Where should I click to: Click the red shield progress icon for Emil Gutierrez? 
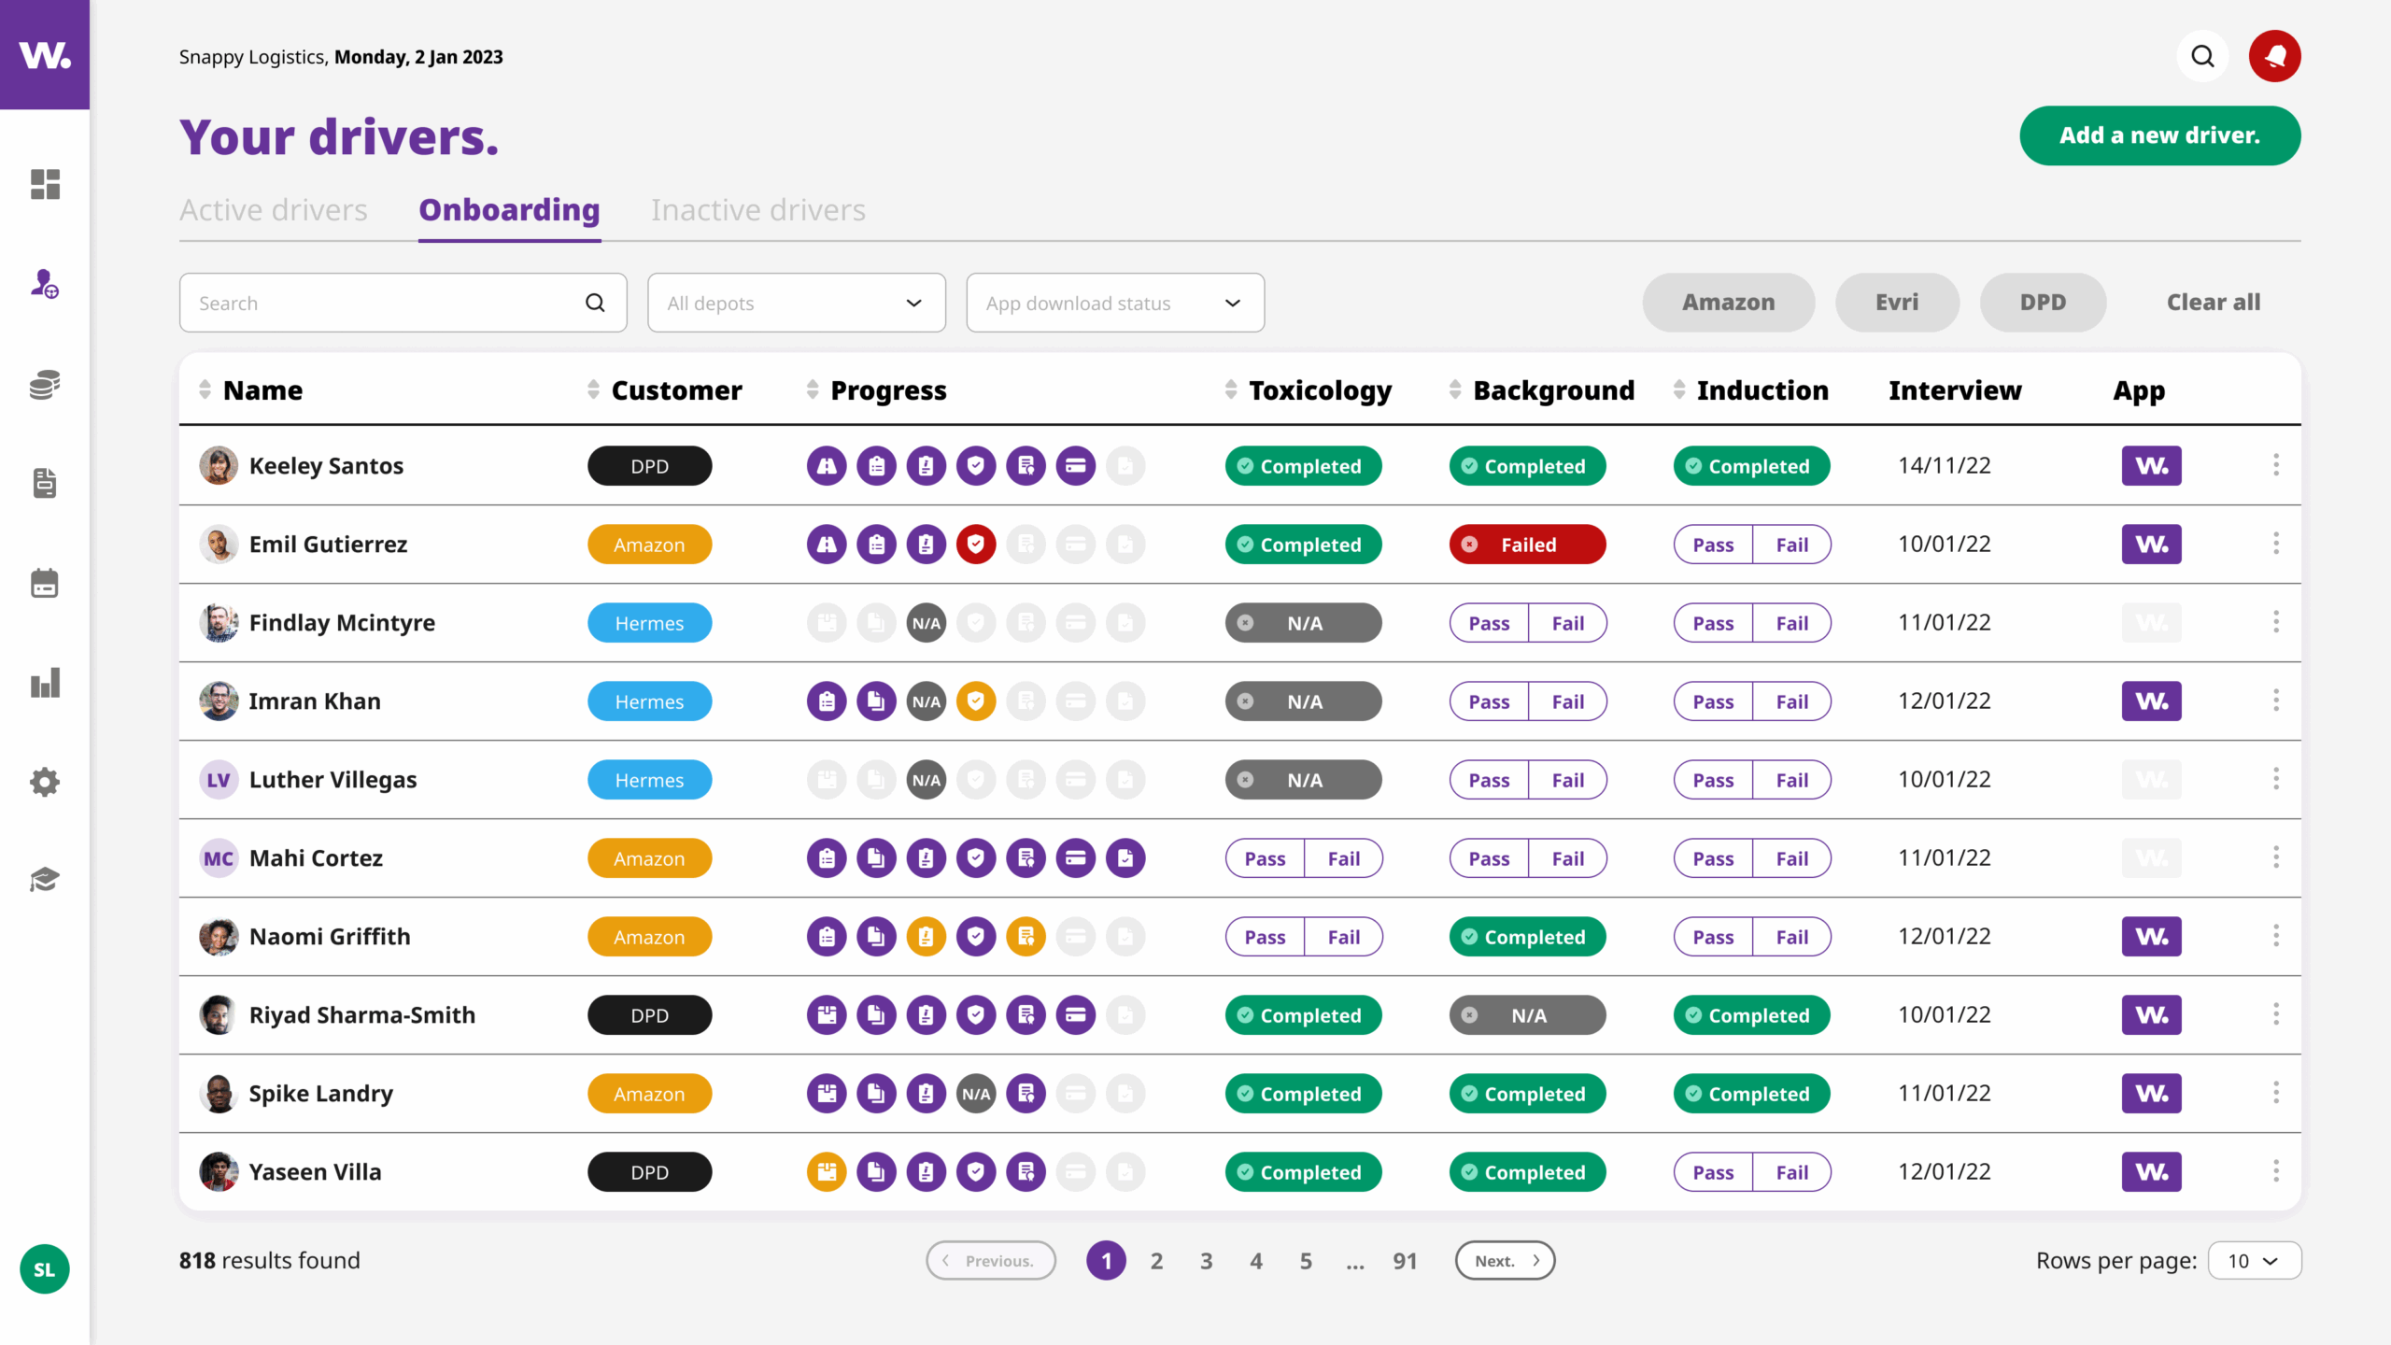(x=976, y=545)
